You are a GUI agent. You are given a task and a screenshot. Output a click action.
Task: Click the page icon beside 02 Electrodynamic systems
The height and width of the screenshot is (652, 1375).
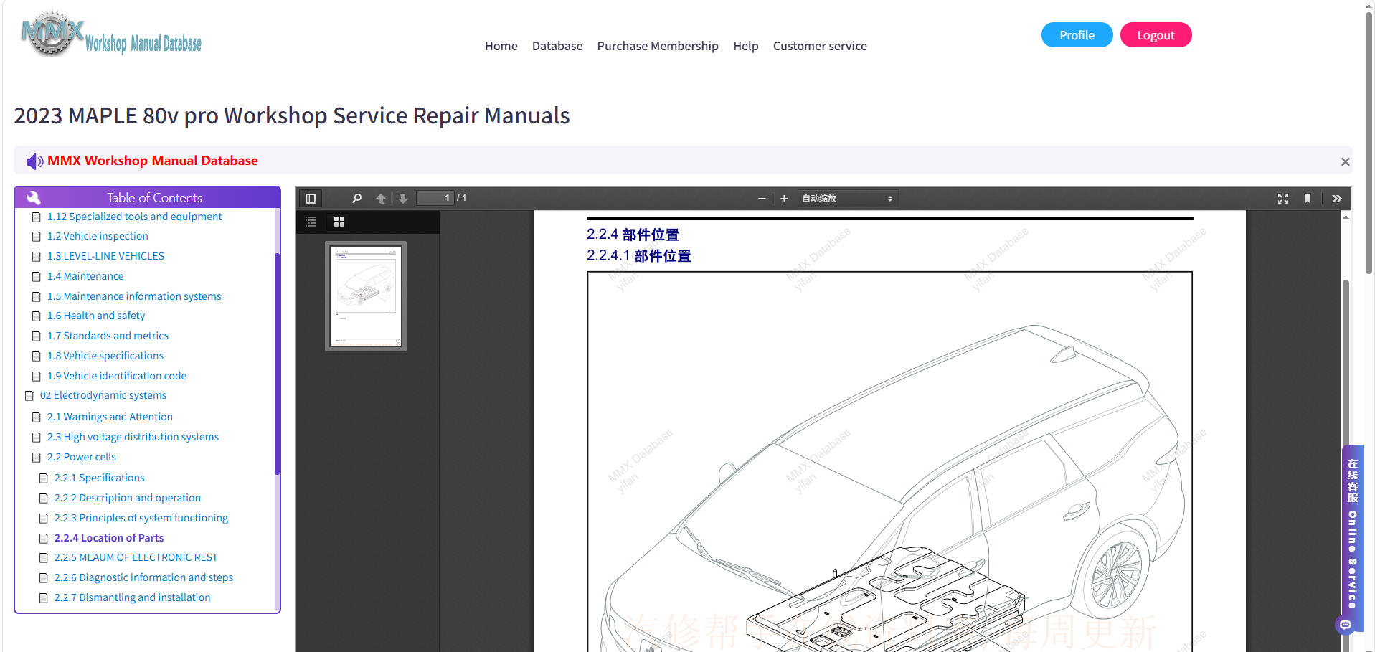pyautogui.click(x=29, y=396)
